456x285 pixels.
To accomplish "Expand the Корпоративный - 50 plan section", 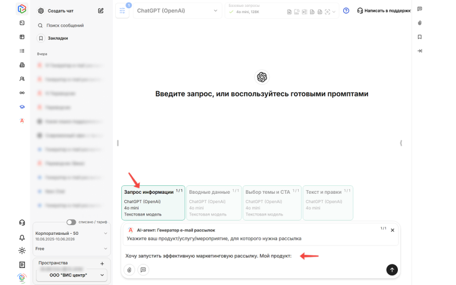I will pyautogui.click(x=105, y=233).
